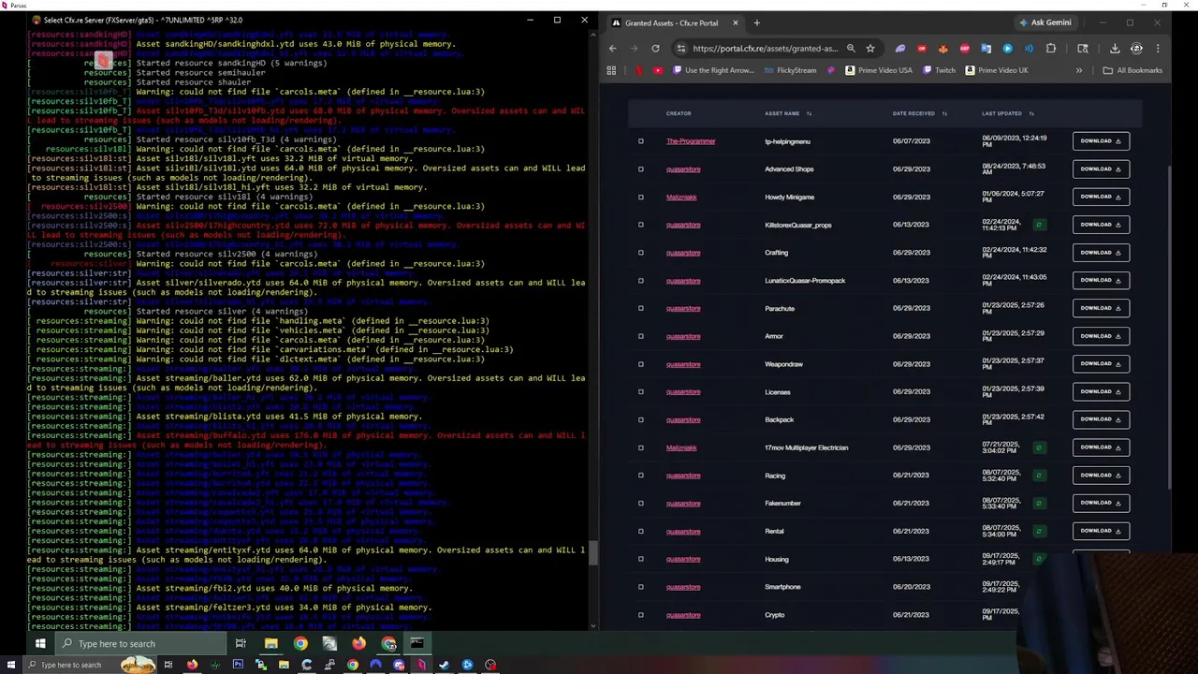1198x674 pixels.
Task: Open the Chrome apps grid in bookmarks bar
Action: [611, 70]
